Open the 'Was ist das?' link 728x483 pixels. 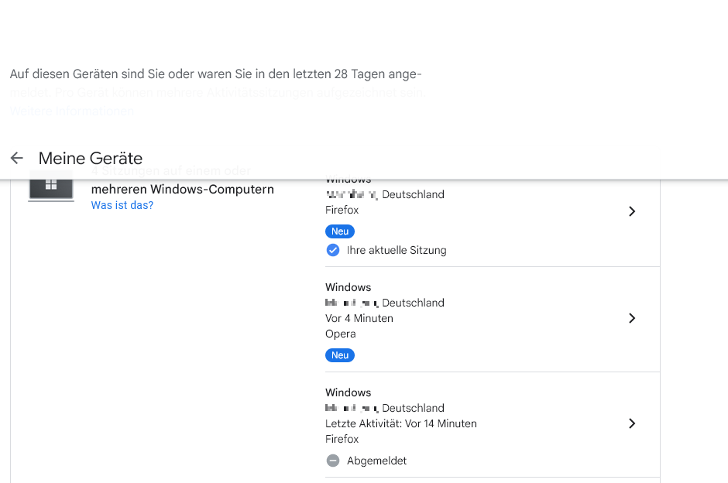[122, 205]
